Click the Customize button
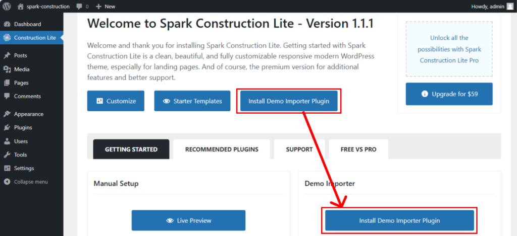The width and height of the screenshot is (517, 236). coord(116,101)
